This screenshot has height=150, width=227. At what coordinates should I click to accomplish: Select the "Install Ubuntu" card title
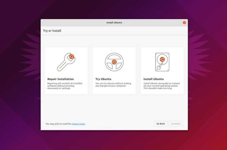pos(154,79)
